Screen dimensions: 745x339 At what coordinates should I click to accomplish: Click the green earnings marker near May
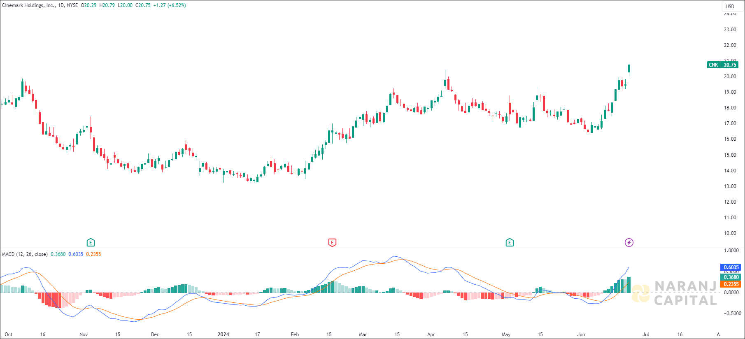(510, 242)
